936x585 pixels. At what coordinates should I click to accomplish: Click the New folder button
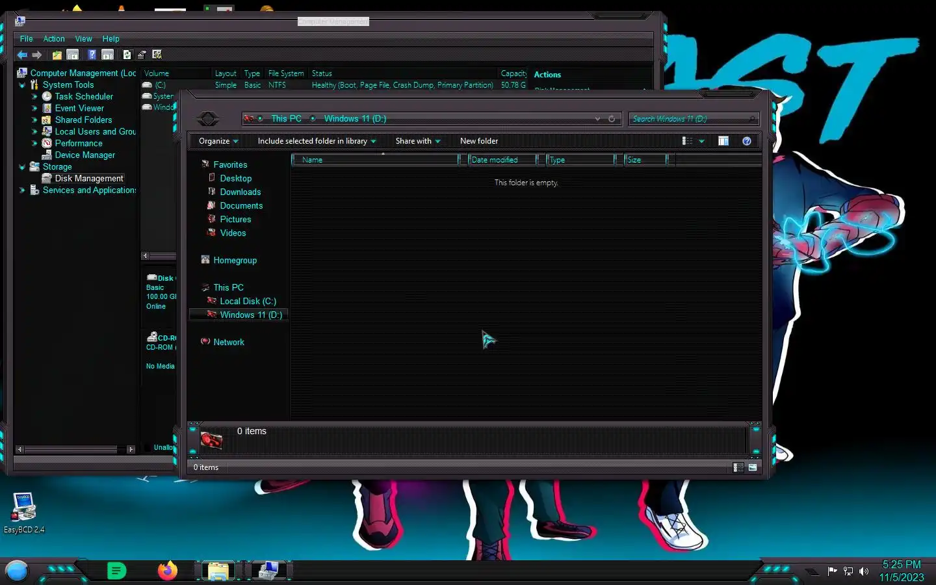coord(479,141)
